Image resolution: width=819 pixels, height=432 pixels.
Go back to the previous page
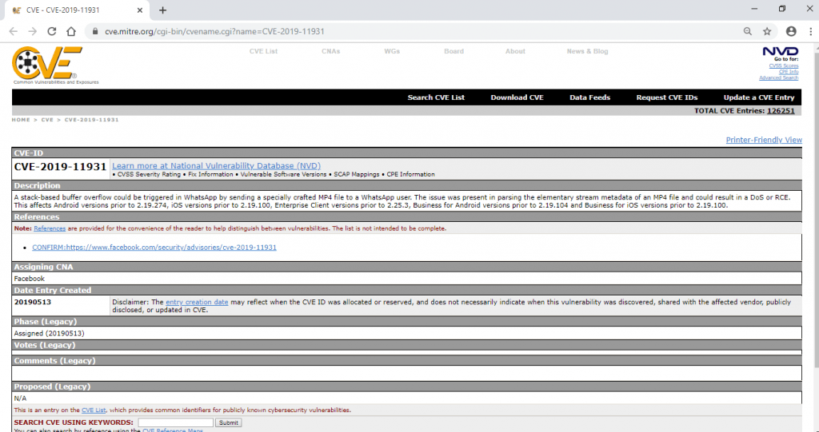click(14, 31)
